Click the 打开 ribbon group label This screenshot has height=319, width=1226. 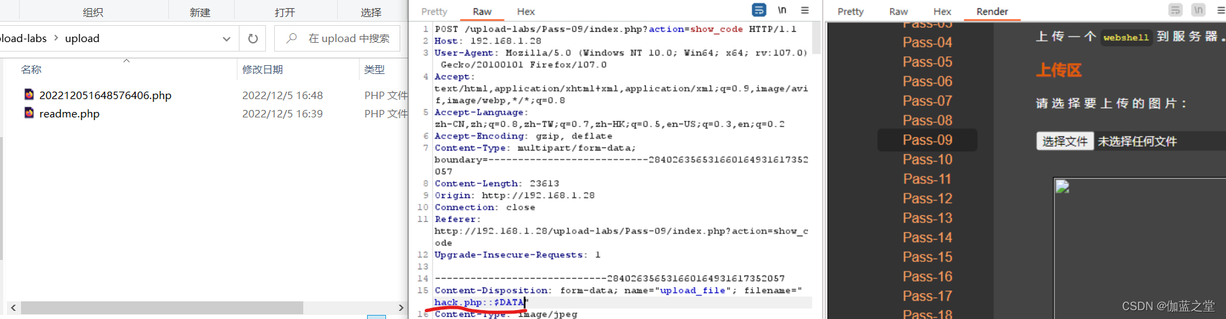285,12
